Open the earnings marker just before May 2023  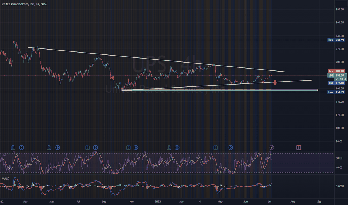(215, 148)
